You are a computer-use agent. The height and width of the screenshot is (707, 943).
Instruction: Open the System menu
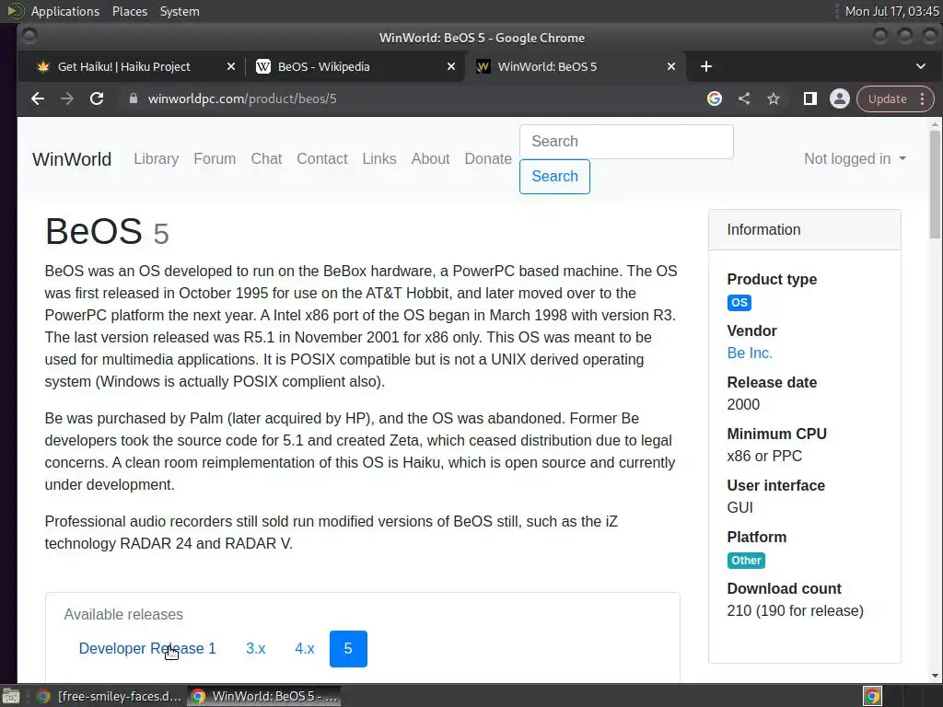pos(180,11)
